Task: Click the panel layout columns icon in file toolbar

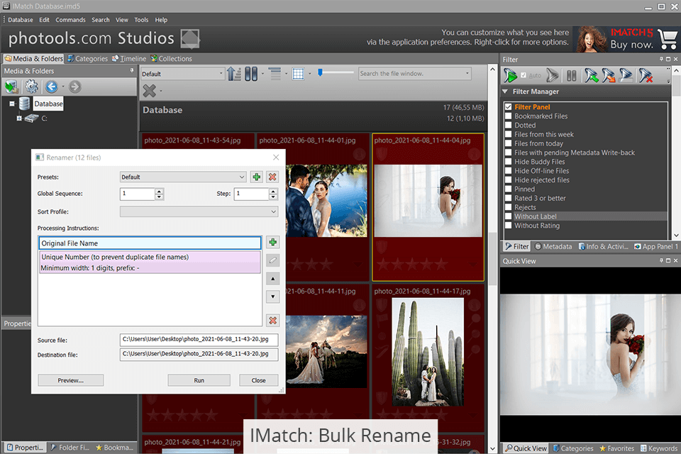Action: point(251,74)
